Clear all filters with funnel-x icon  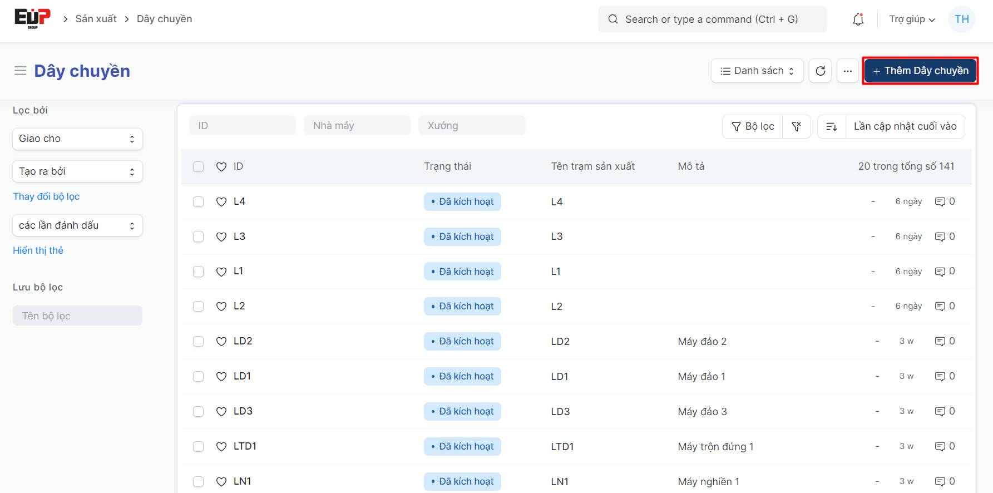(796, 126)
